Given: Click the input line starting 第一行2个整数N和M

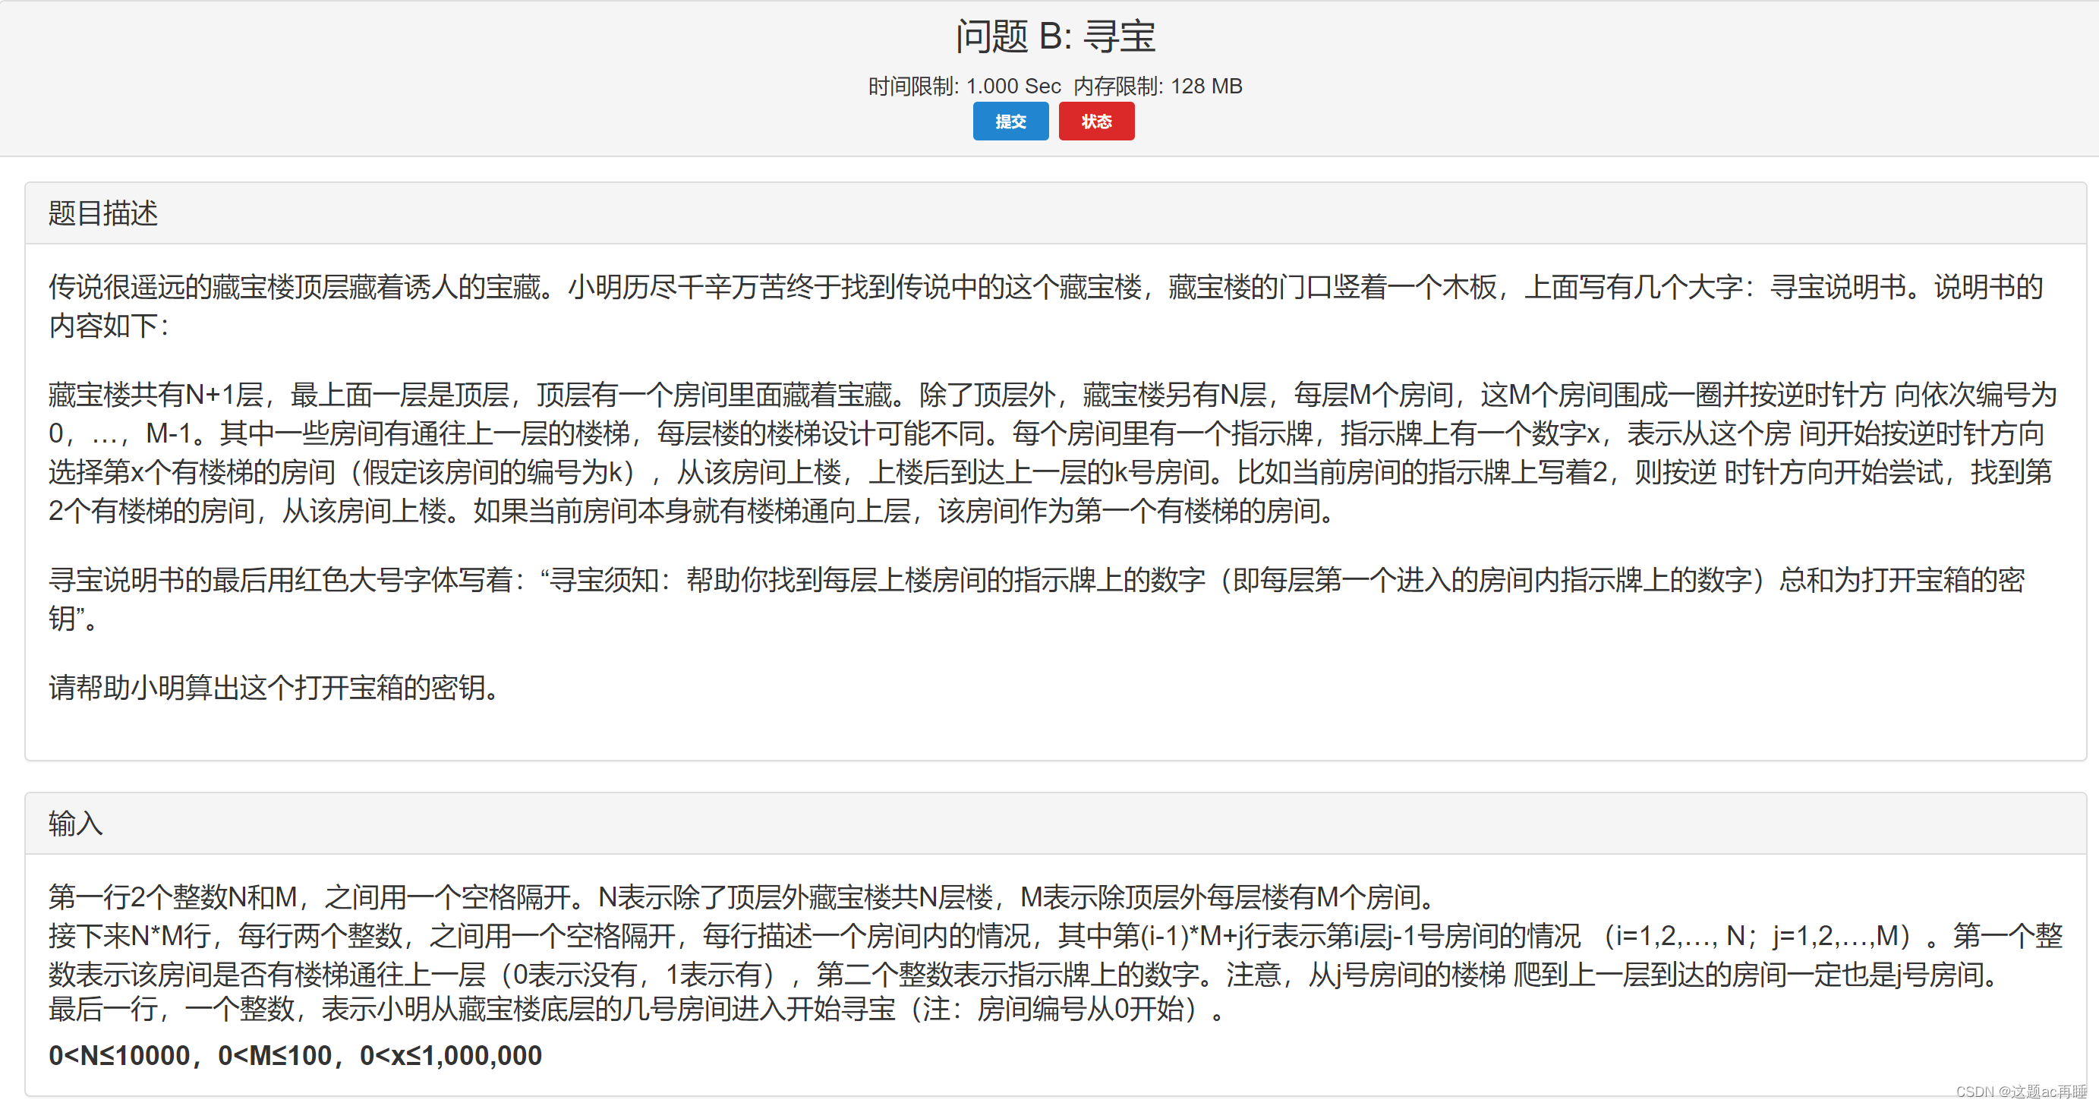Looking at the screenshot, I should [x=742, y=897].
